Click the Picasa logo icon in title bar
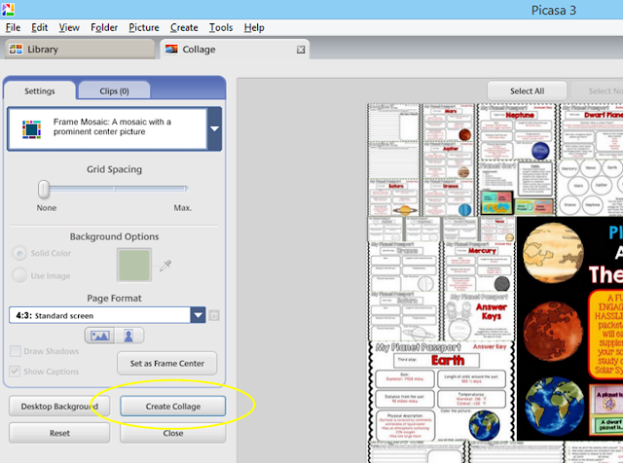Image resolution: width=623 pixels, height=463 pixels. 8,9
